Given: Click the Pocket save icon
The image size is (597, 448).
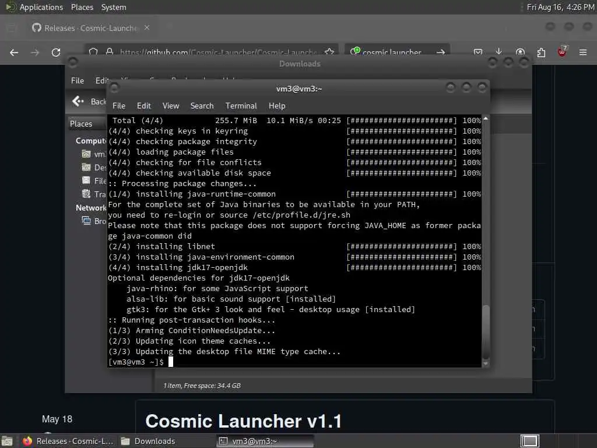Looking at the screenshot, I should click(x=478, y=52).
